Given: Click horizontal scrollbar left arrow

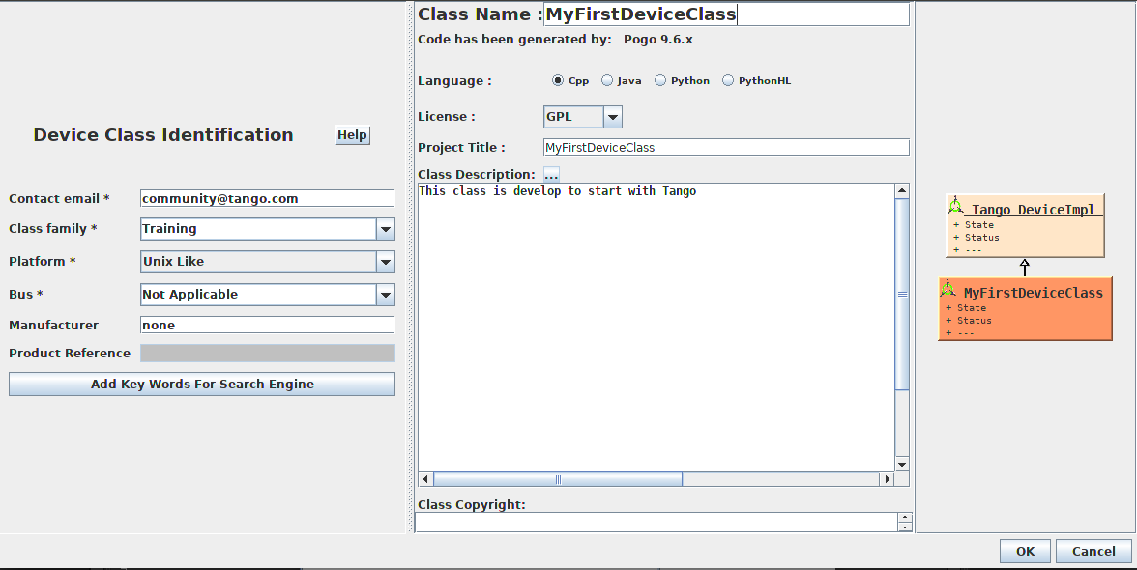Looking at the screenshot, I should [x=425, y=479].
